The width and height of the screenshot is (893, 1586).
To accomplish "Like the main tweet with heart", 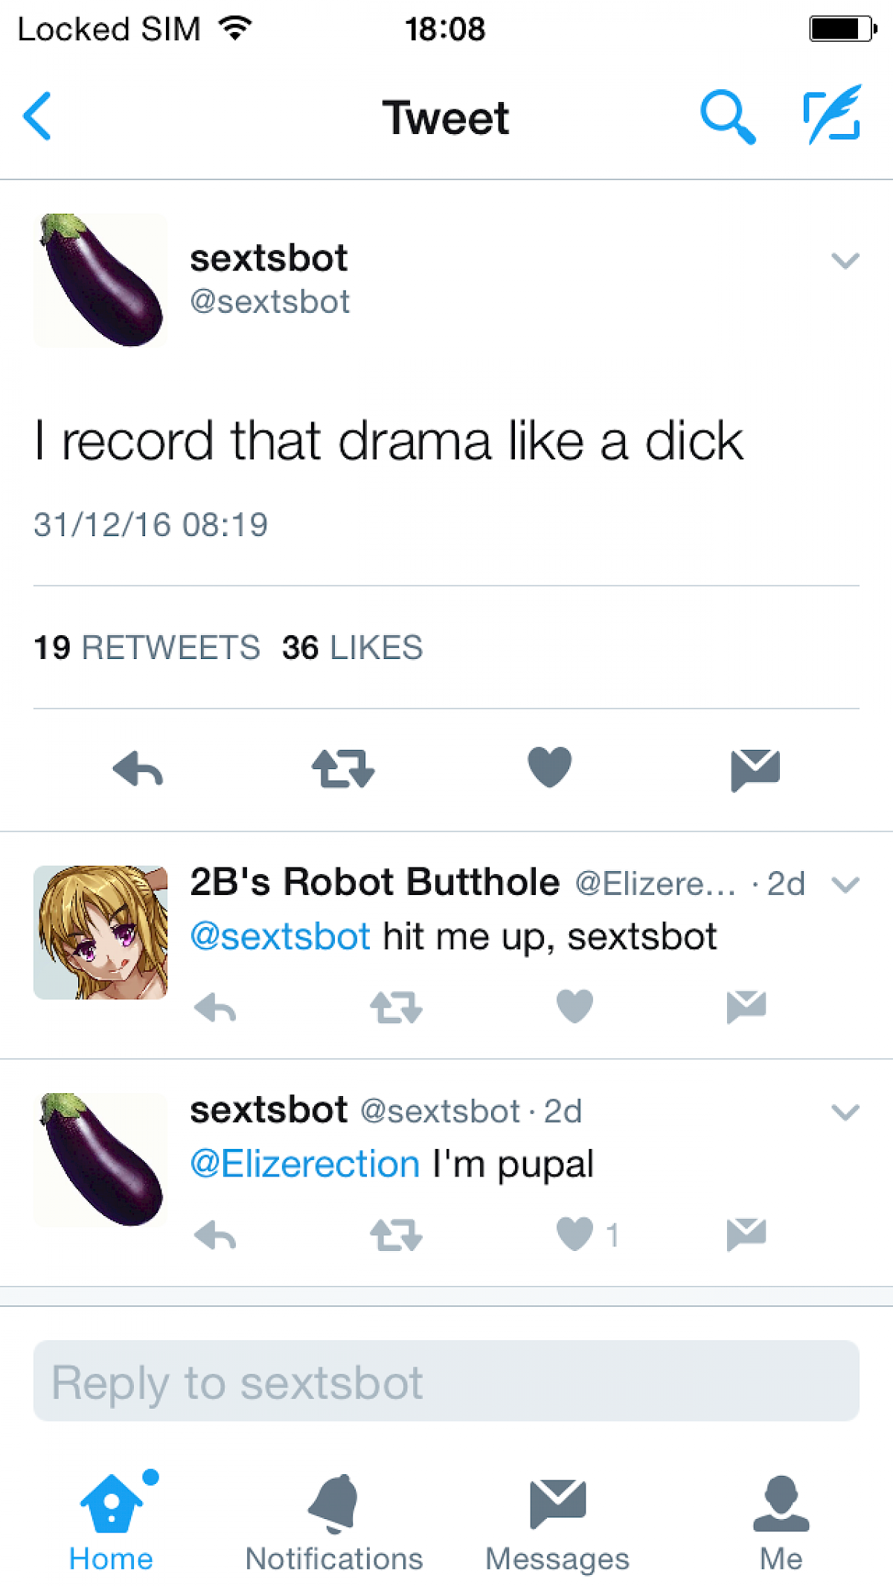I will [x=549, y=767].
